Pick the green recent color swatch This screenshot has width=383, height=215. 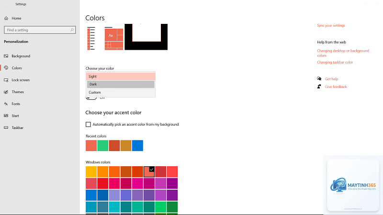coord(102,146)
